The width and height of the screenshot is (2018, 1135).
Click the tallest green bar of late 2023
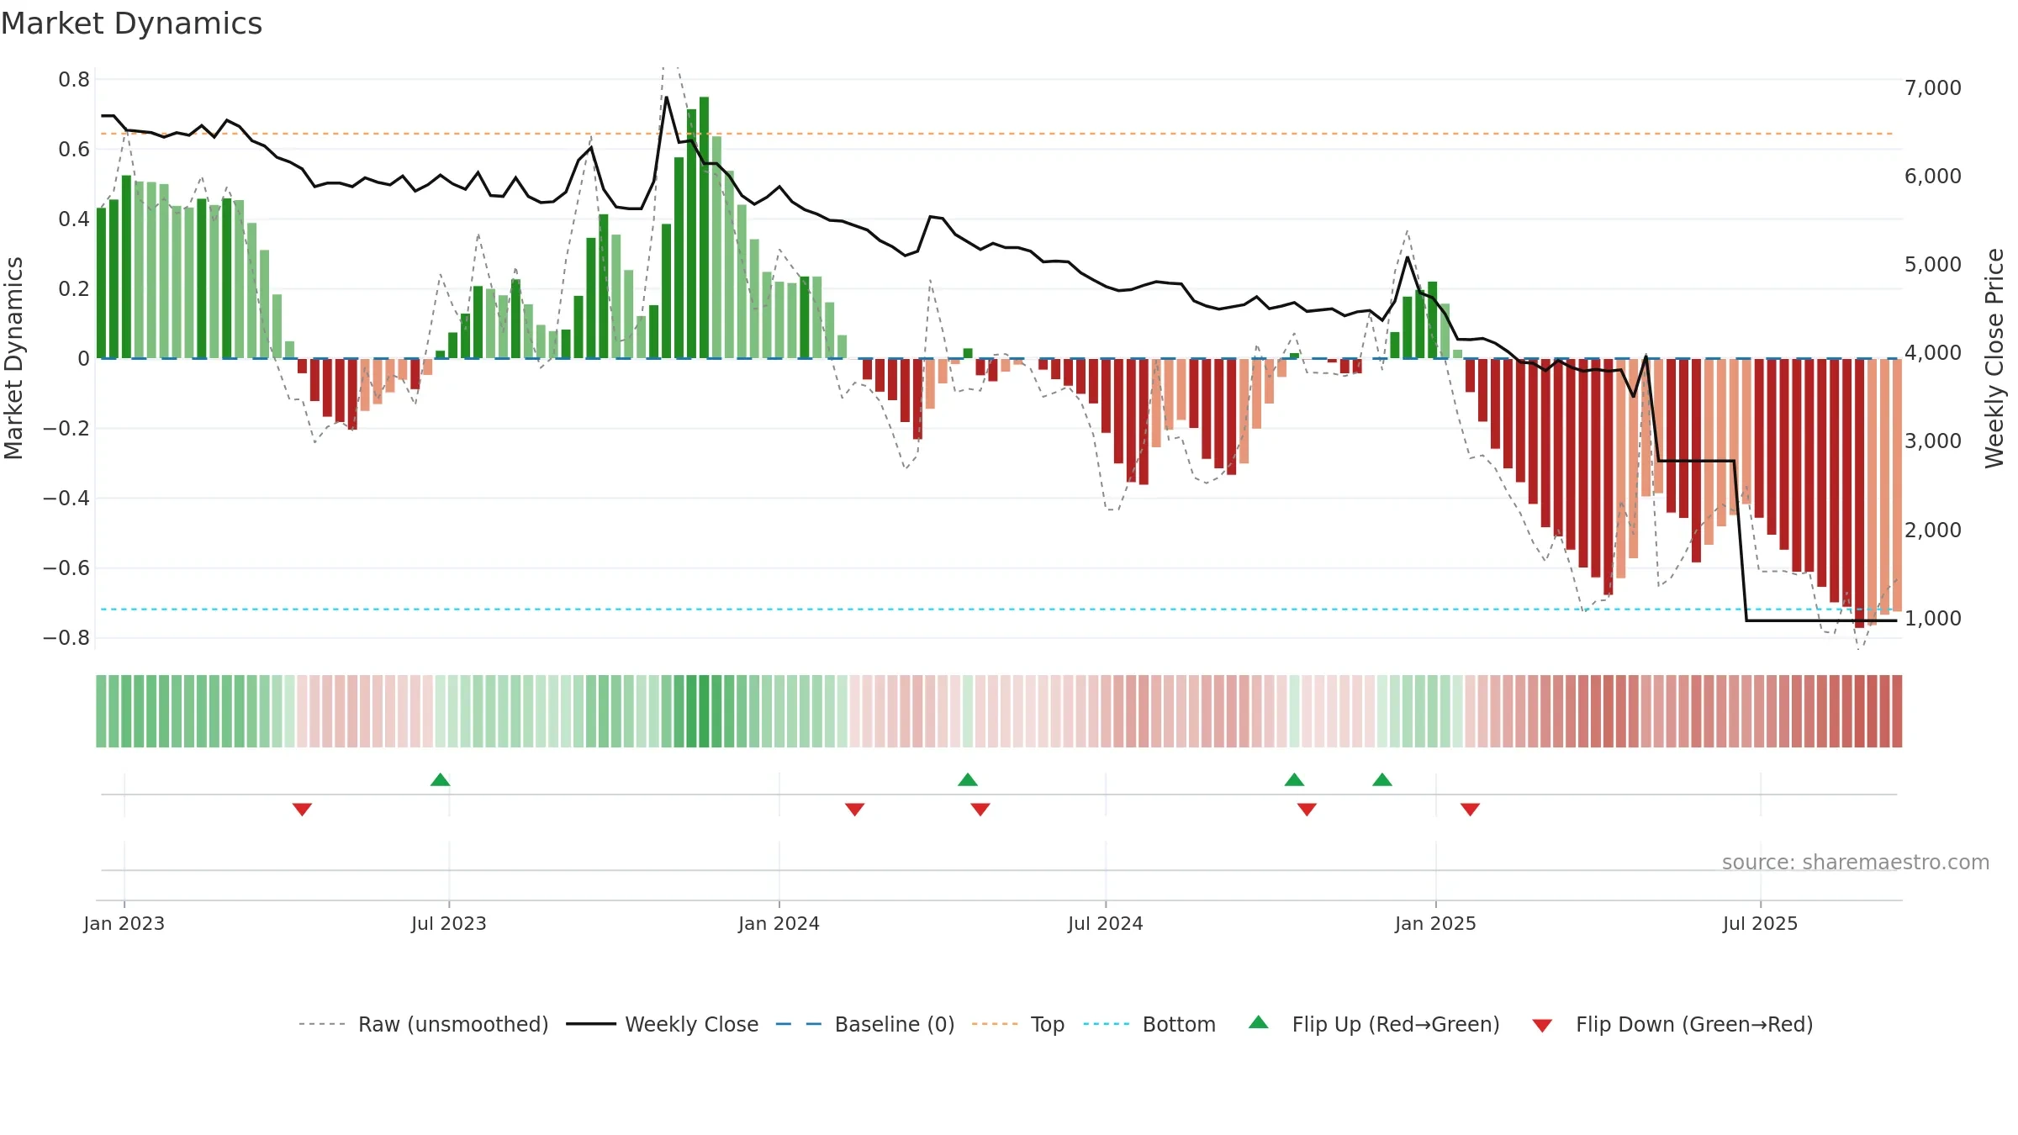click(705, 228)
